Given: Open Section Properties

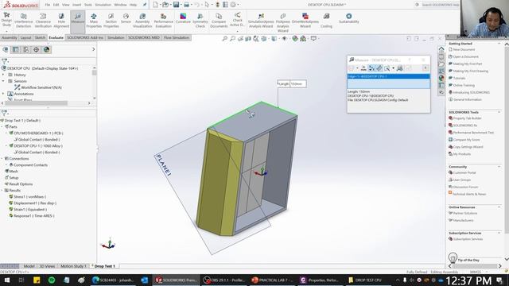Looking at the screenshot, I should [111, 21].
